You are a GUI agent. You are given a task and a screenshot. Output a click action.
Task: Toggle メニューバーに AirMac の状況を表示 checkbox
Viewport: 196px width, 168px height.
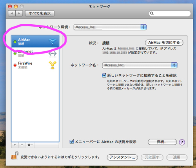72,142
